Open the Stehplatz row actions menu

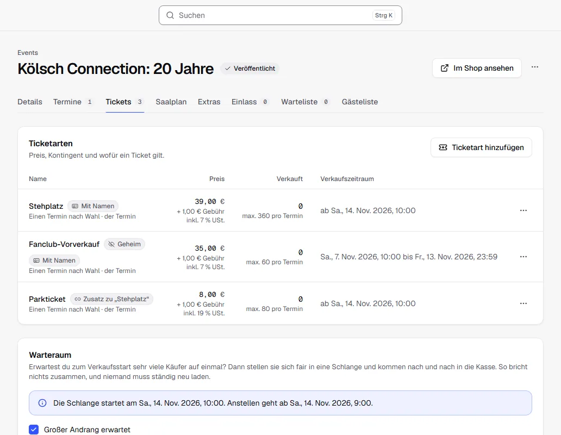(x=523, y=210)
